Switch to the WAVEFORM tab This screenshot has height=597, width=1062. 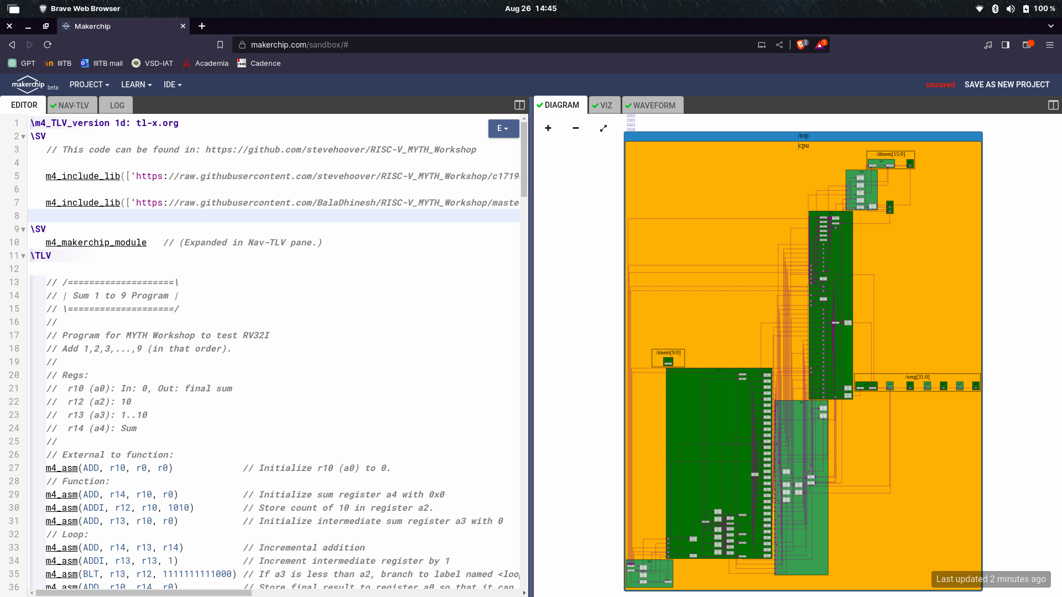click(652, 105)
